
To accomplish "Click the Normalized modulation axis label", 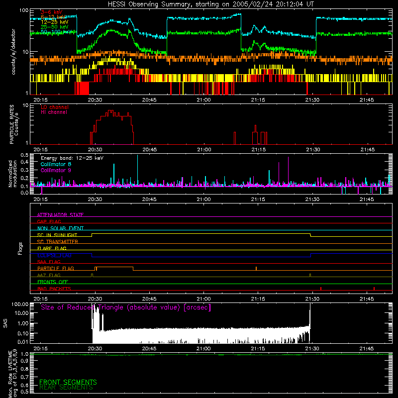I will point(12,174).
